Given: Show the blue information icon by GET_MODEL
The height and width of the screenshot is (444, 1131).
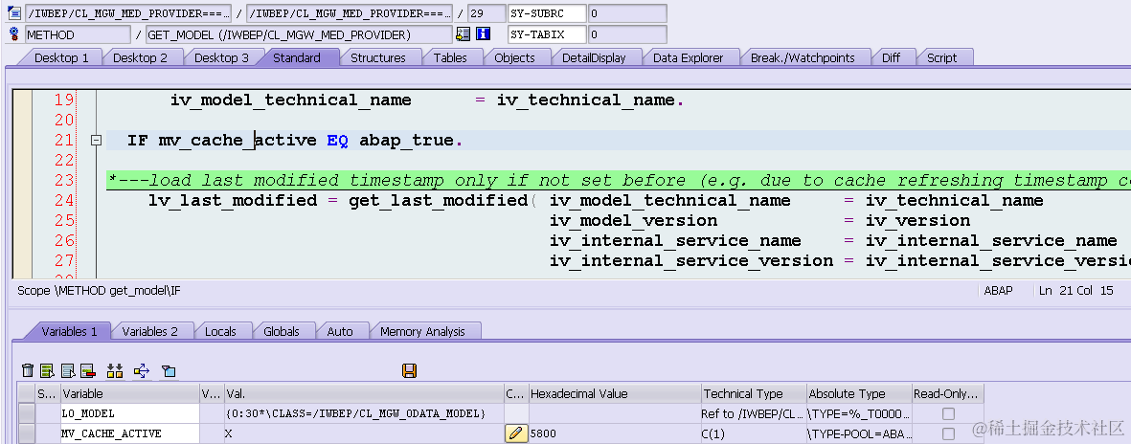Looking at the screenshot, I should coord(484,33).
